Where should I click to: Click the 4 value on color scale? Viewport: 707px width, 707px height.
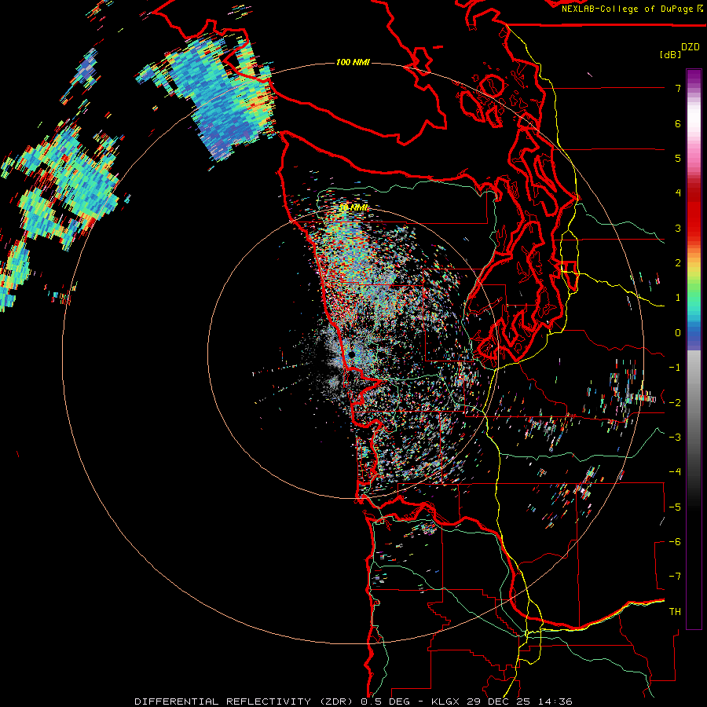[x=678, y=193]
